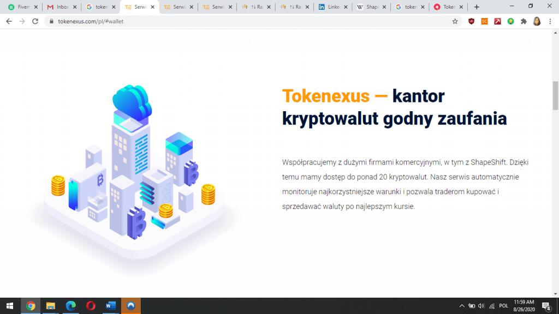Switch to the LinkedIn tab
This screenshot has width=559, height=314.
click(333, 7)
